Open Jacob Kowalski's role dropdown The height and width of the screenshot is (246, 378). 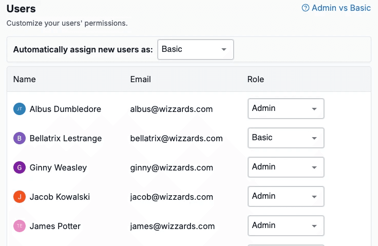click(286, 196)
